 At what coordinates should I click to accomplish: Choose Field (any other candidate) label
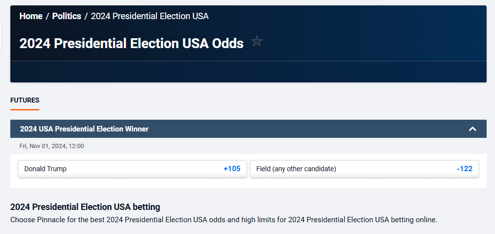click(296, 169)
